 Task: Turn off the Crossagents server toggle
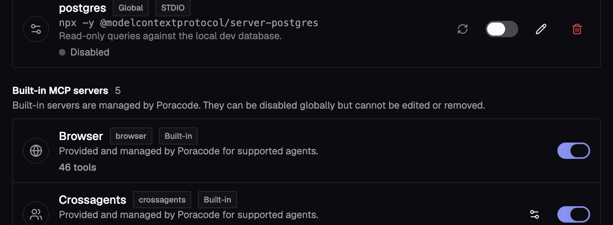click(574, 214)
